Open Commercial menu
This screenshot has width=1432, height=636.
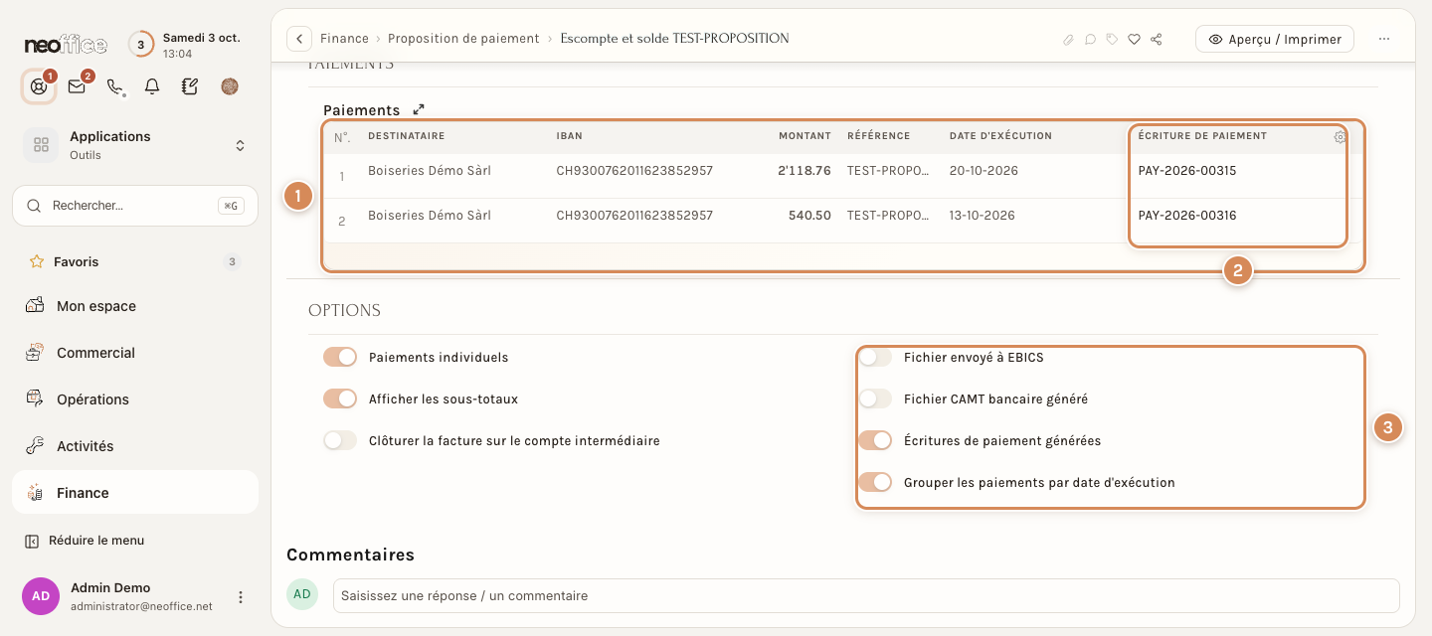(135, 353)
